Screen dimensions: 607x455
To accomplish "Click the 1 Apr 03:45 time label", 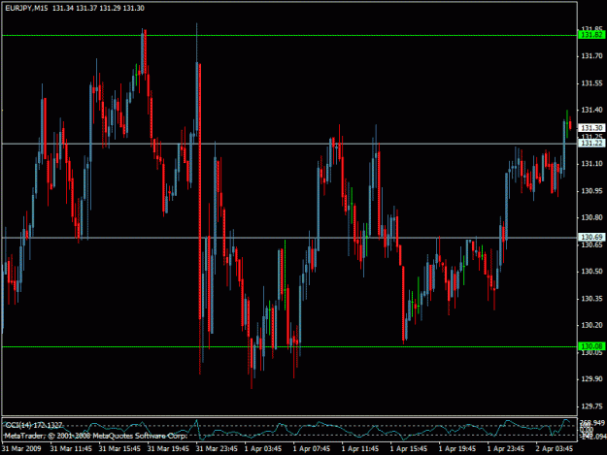I will pos(263,449).
